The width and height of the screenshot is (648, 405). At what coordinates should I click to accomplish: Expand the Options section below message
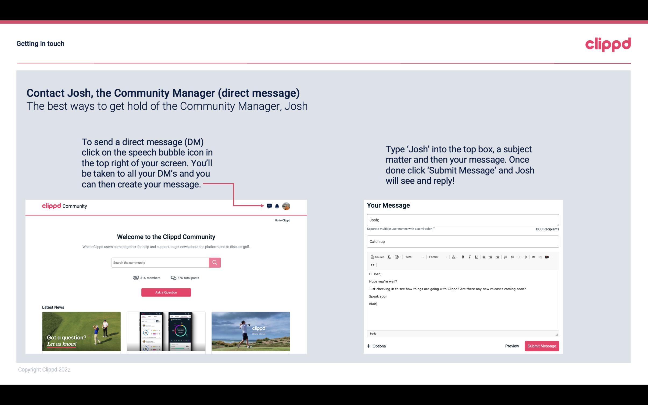377,346
